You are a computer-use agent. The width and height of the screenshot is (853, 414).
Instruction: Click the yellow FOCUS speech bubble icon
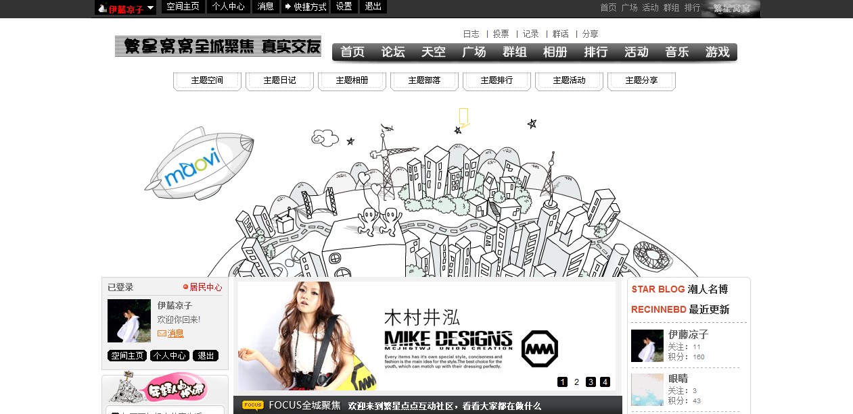[x=252, y=406]
